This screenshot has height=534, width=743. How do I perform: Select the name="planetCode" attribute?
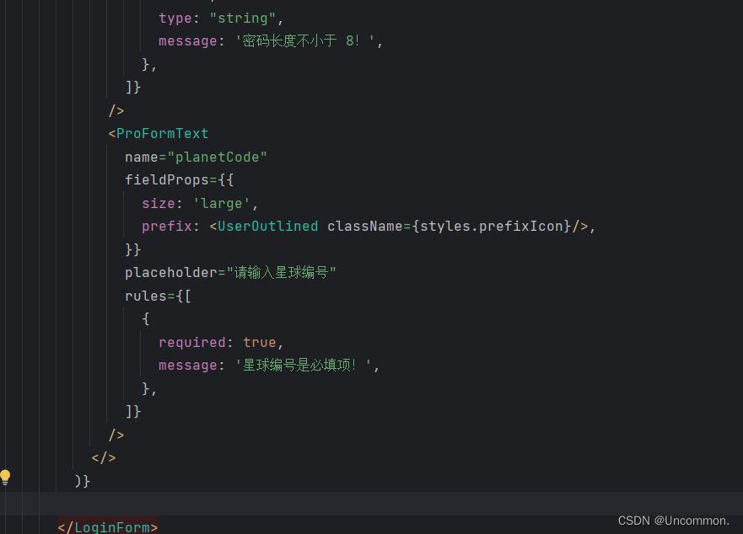click(196, 157)
